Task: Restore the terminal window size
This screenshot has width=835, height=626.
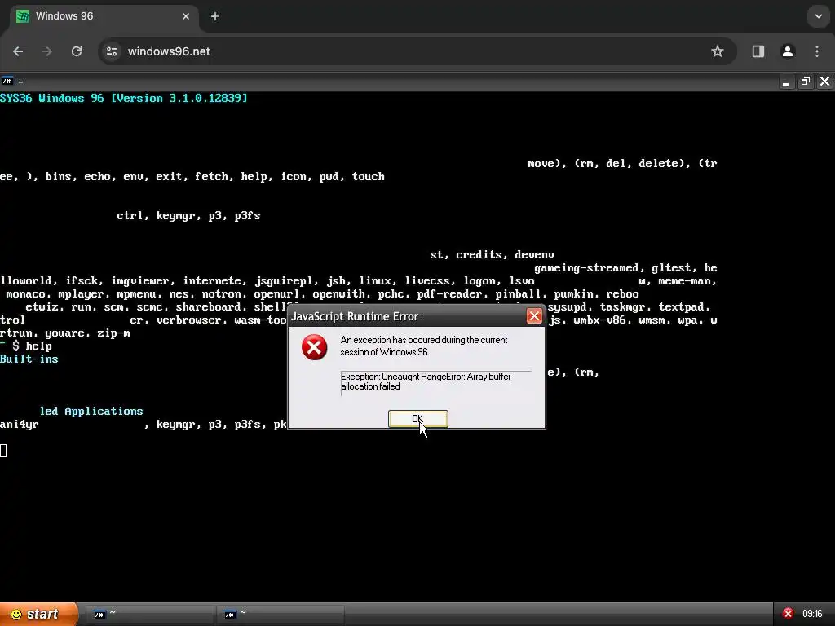Action: (805, 82)
